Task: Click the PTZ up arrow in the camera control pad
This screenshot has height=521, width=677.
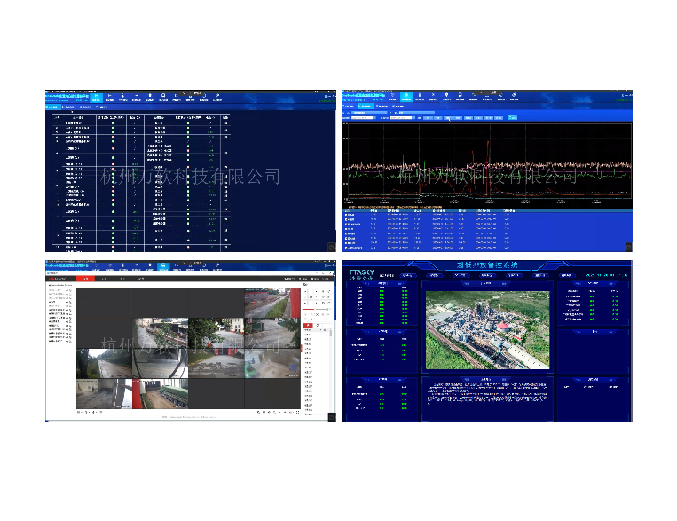Action: pyautogui.click(x=311, y=292)
